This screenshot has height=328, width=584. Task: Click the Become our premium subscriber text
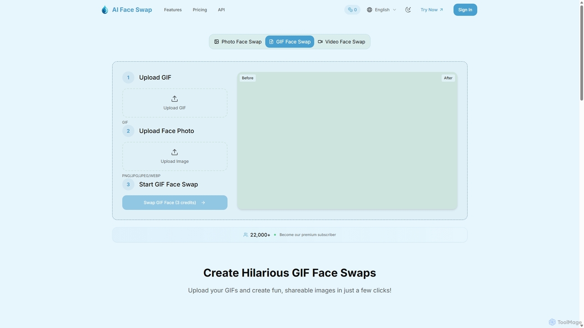tap(308, 235)
